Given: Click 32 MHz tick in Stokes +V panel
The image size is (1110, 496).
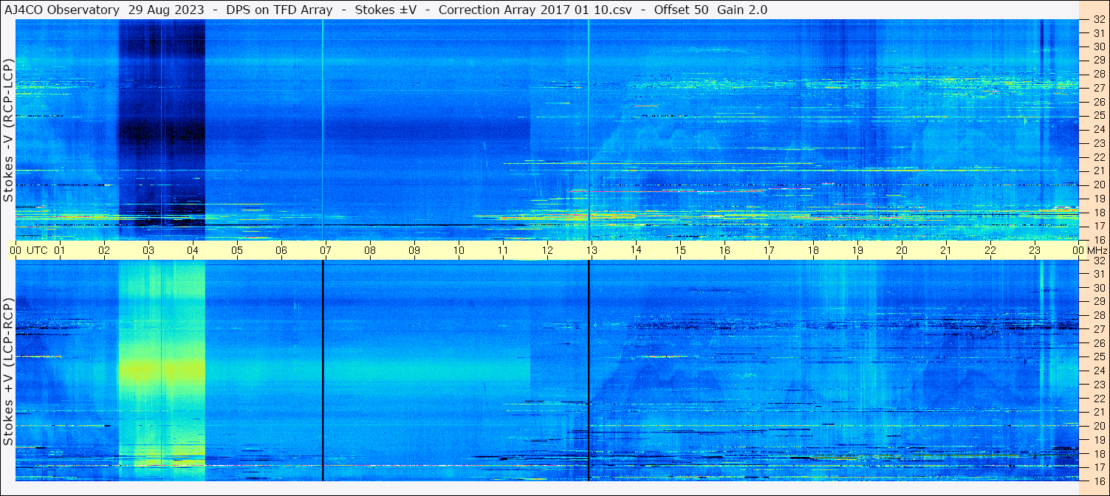Looking at the screenshot, I should pyautogui.click(x=1098, y=261).
